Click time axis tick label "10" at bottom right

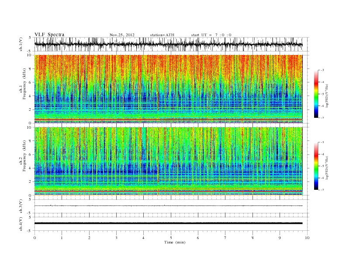point(307,238)
